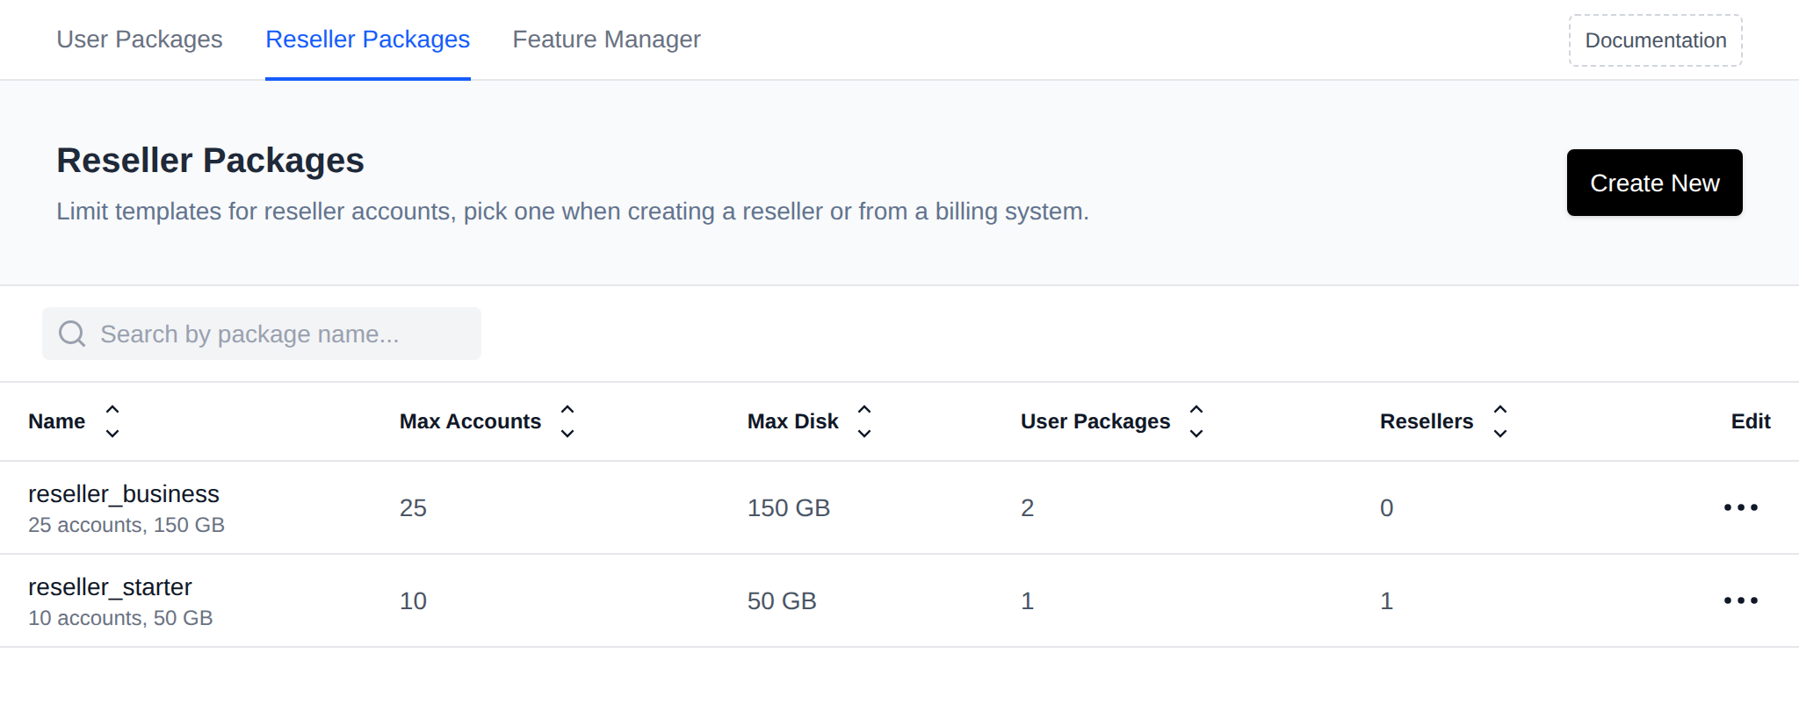
Task: Click the Create New button
Action: pos(1654,183)
